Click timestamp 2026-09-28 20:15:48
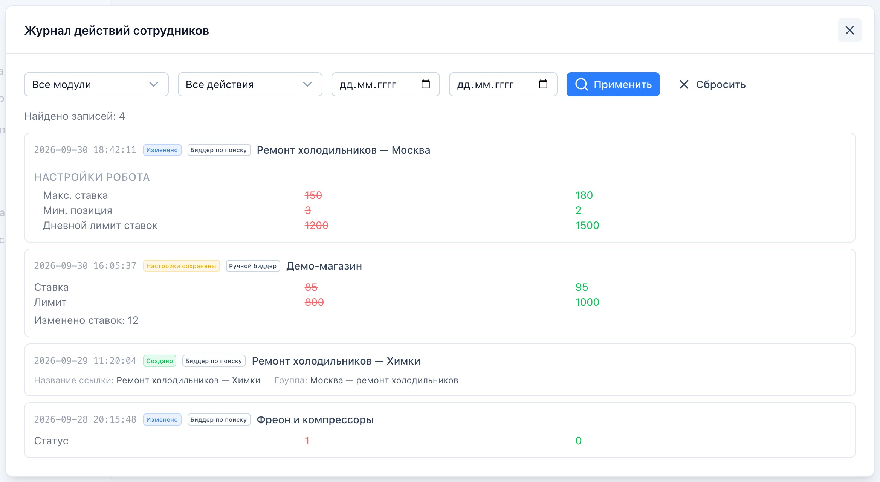 coord(85,419)
